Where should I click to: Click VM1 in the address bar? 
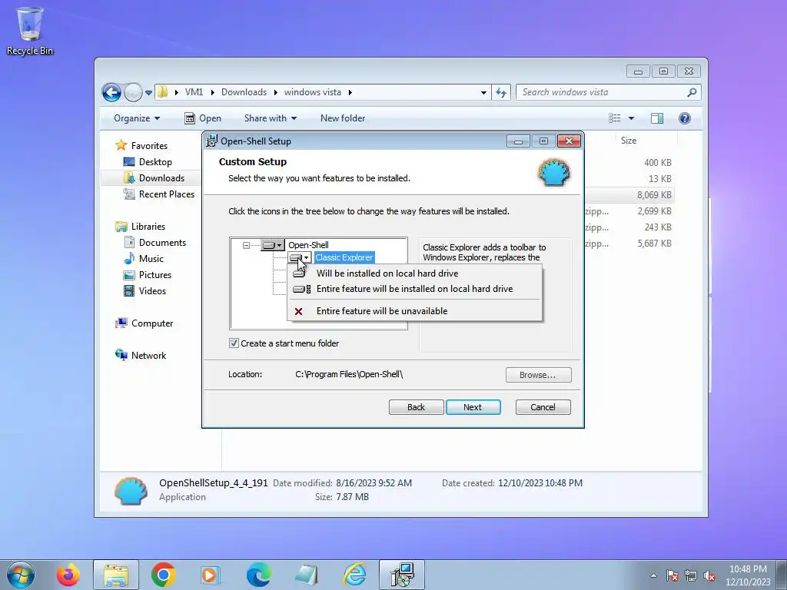(194, 92)
